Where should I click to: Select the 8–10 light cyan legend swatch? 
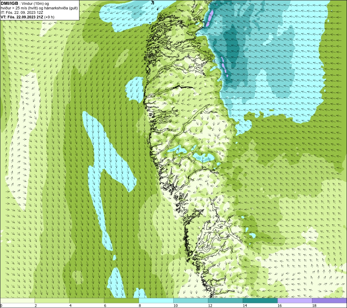pyautogui.click(x=156, y=300)
